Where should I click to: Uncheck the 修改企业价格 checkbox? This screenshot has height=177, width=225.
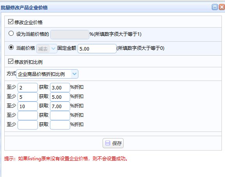(11, 22)
